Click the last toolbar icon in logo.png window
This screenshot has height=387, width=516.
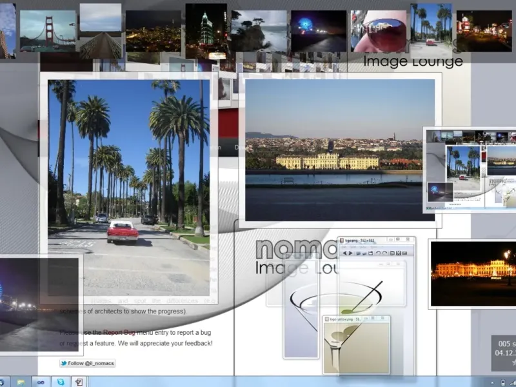(405, 253)
